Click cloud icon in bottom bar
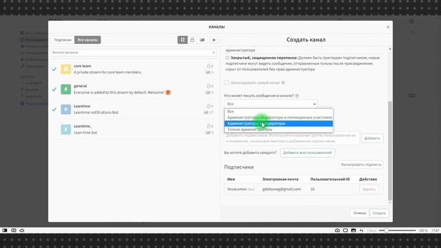 [x=22, y=230]
